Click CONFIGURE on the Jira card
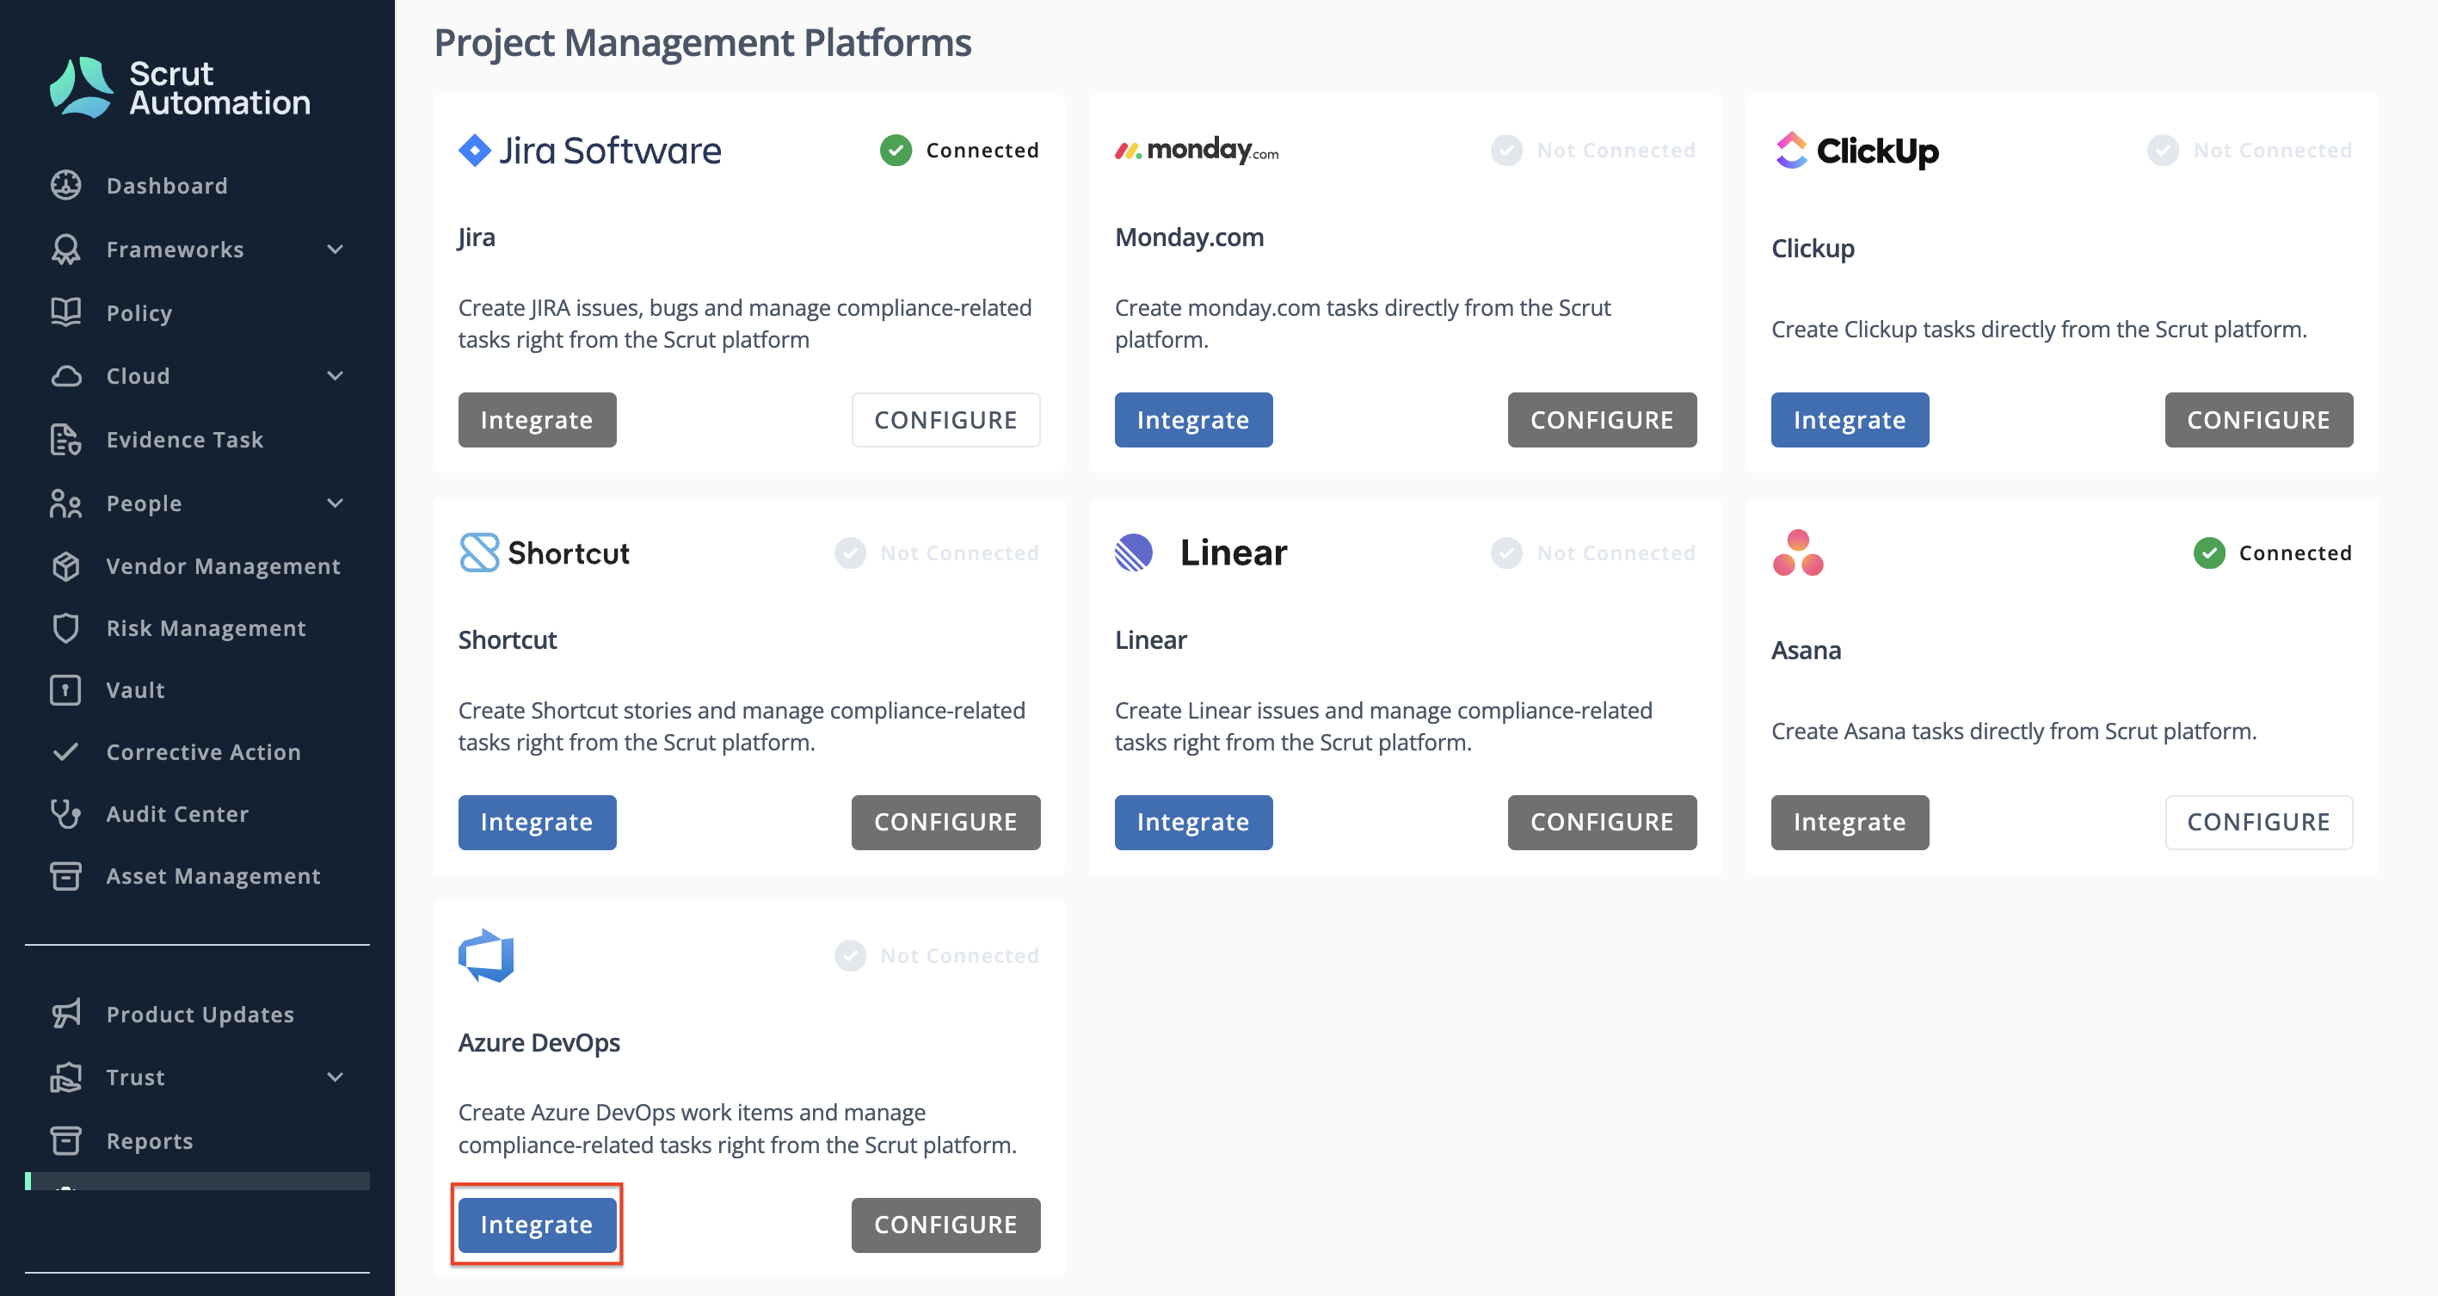Viewport: 2438px width, 1296px height. 945,419
